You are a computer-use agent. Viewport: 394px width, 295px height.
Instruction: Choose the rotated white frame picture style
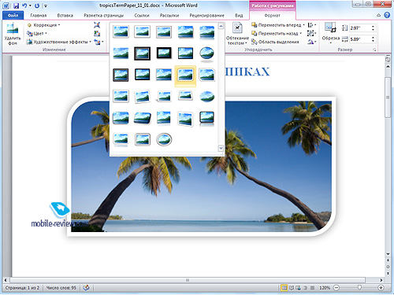click(x=142, y=96)
